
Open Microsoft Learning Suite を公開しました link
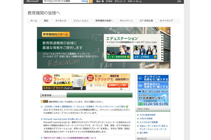[63, 119]
